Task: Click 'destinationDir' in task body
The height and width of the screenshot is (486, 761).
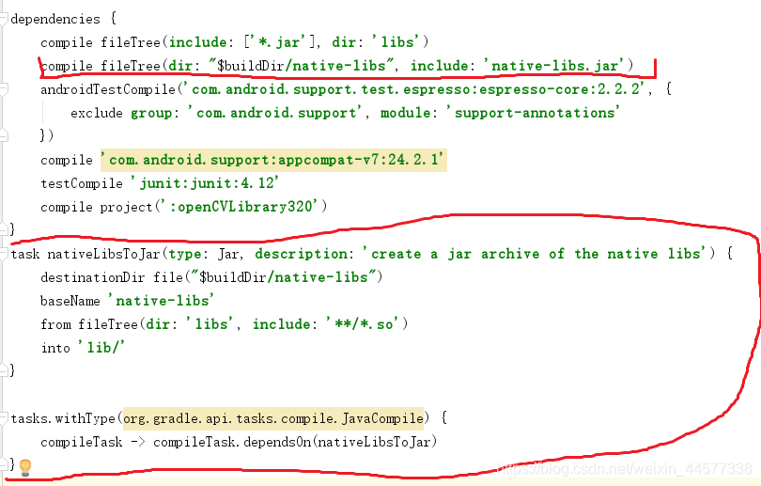Action: click(x=92, y=277)
